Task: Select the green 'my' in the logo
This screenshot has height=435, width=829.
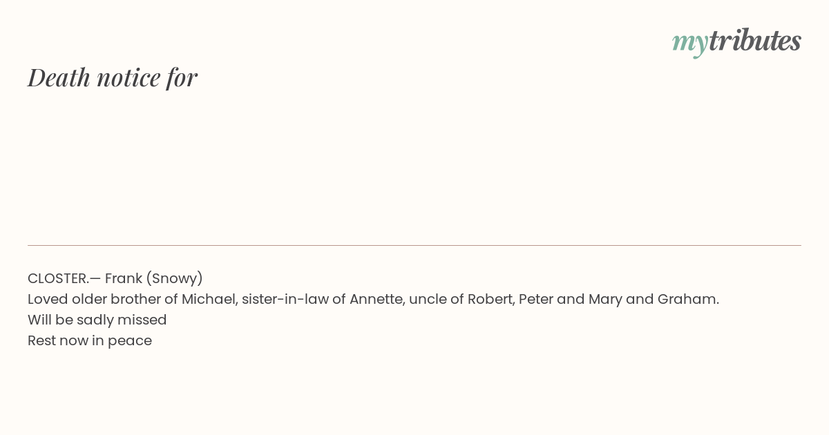Action: (x=690, y=43)
